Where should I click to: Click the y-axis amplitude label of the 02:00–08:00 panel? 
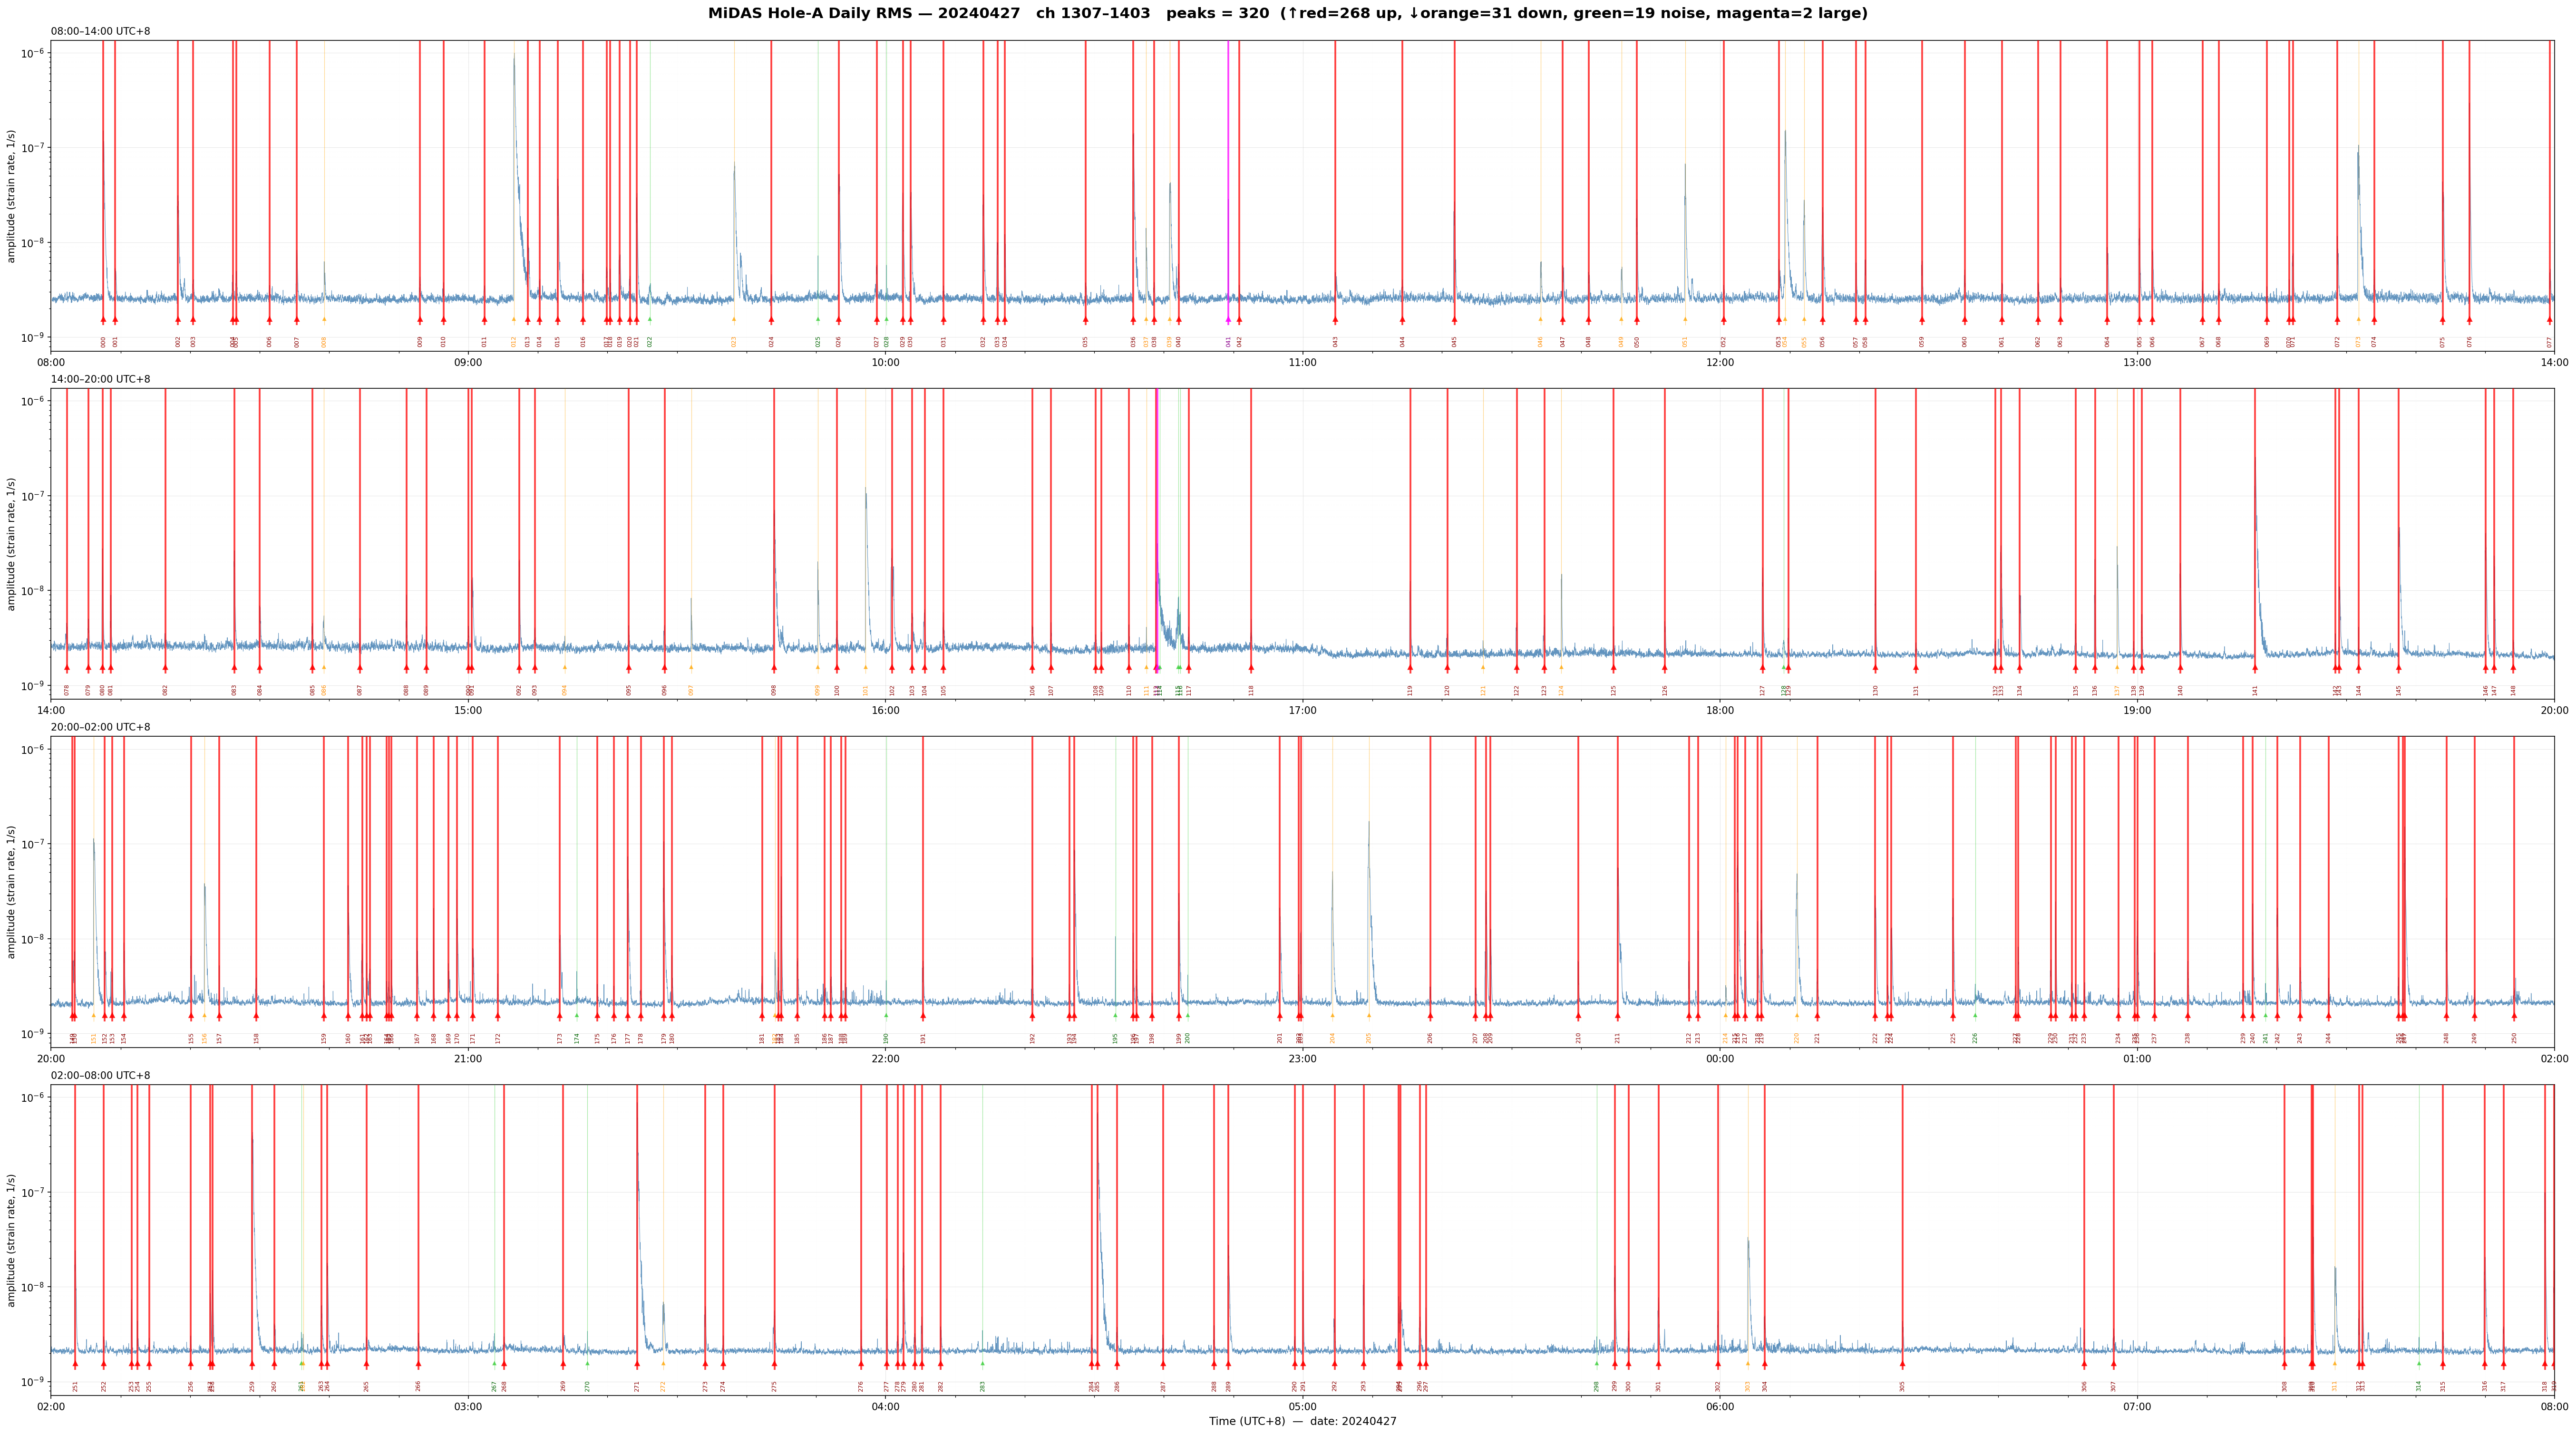pos(12,1240)
